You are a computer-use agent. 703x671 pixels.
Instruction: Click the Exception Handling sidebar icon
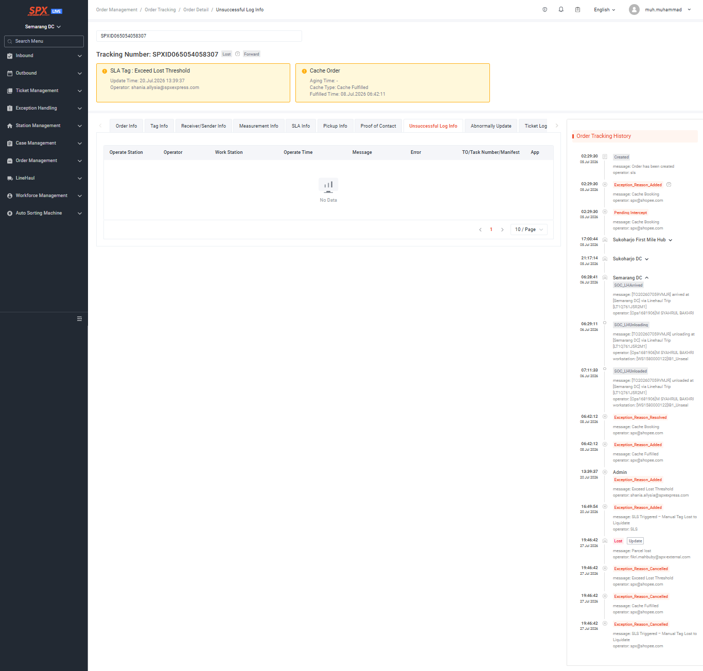coord(10,108)
